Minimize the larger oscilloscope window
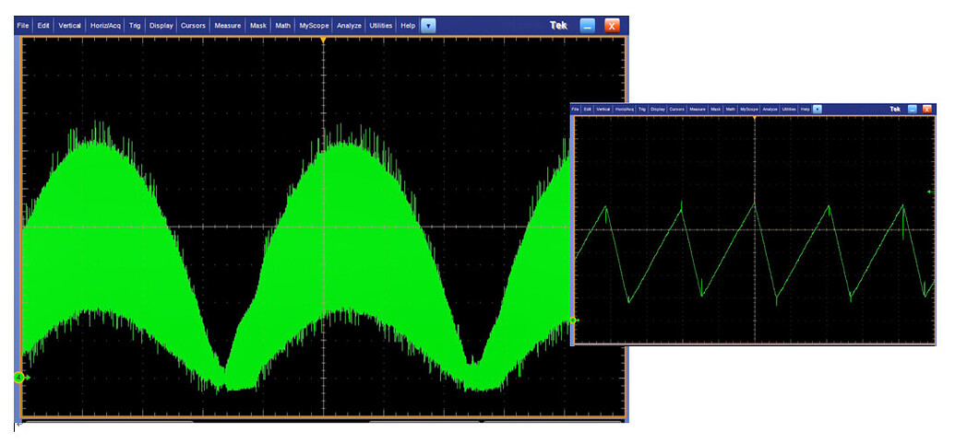This screenshot has width=955, height=443. point(587,26)
